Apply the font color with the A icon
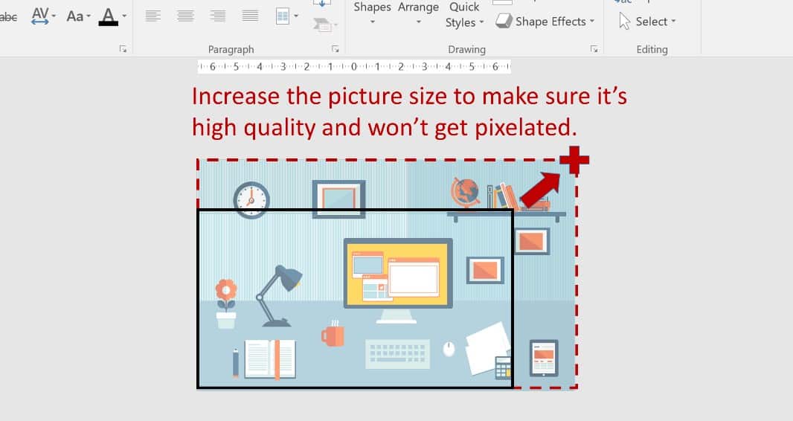793x421 pixels. [x=108, y=16]
